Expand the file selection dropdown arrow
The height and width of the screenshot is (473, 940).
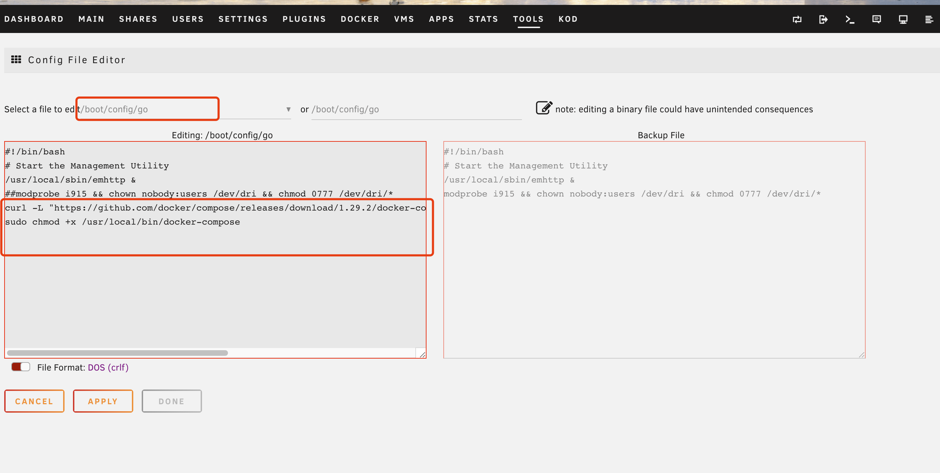coord(288,109)
